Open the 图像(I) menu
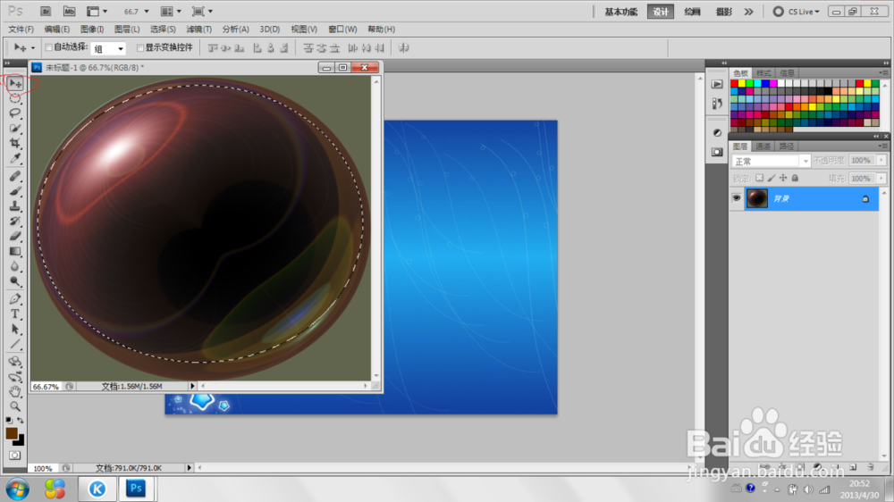The height and width of the screenshot is (502, 894). pos(92,29)
